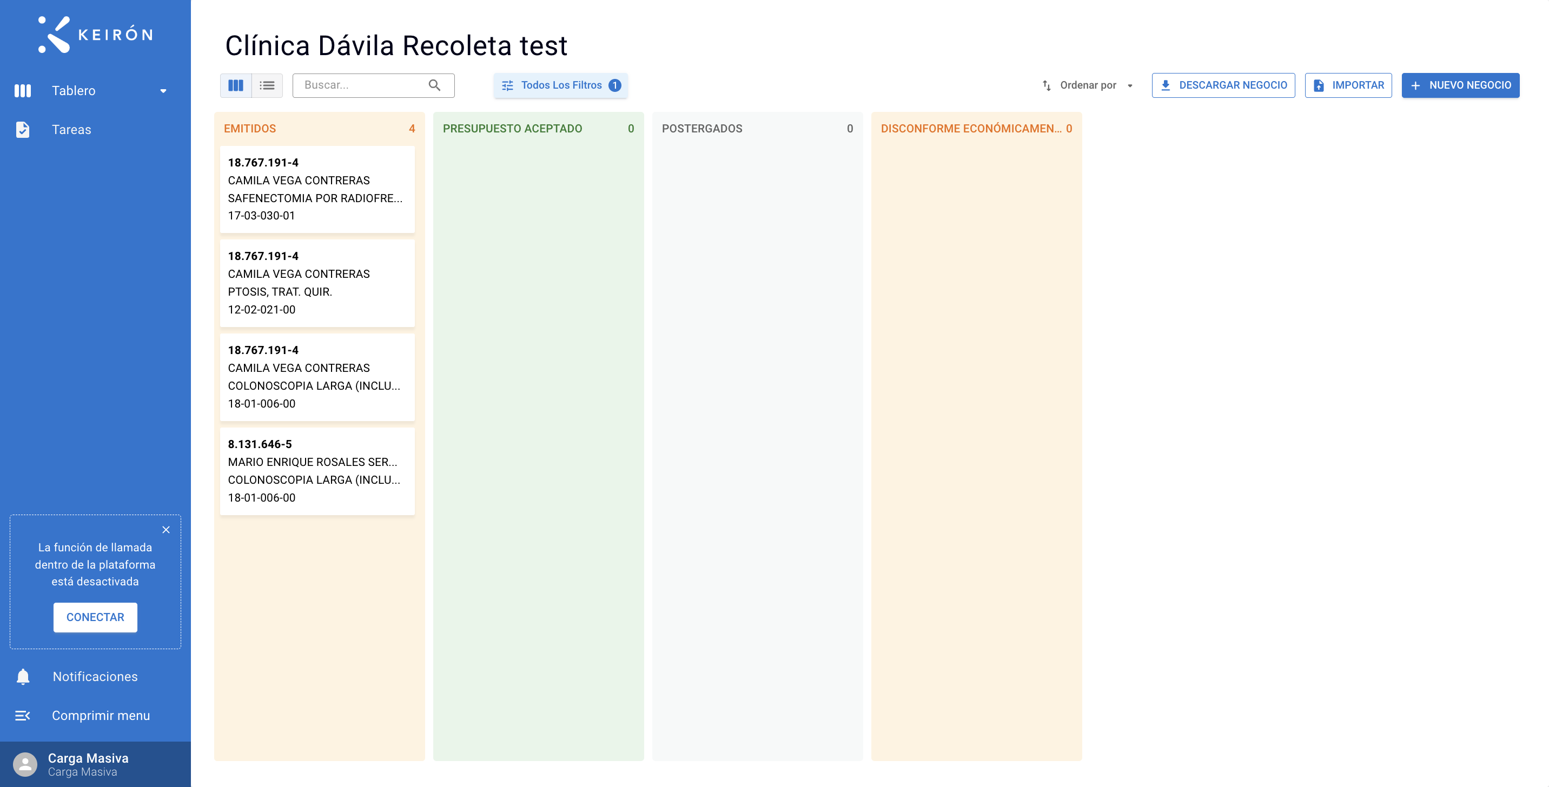This screenshot has height=787, width=1549.
Task: Switch to list view
Action: [x=267, y=85]
